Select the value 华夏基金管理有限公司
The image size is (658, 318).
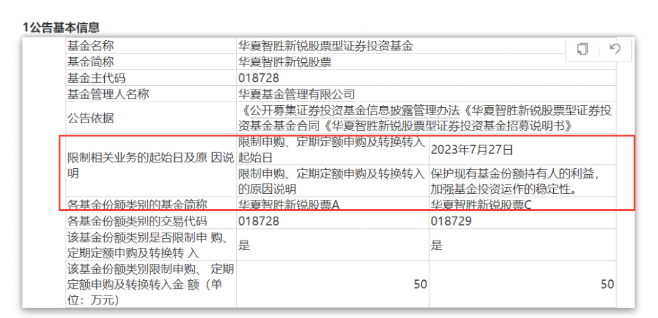coord(296,94)
